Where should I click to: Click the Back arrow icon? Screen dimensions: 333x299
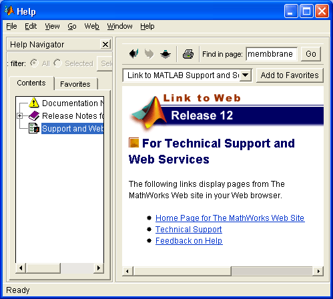click(x=134, y=54)
